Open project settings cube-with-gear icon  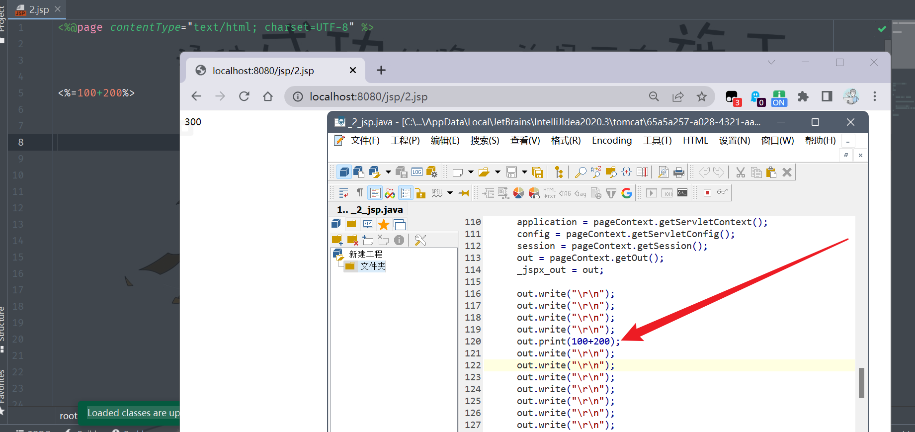[432, 173]
